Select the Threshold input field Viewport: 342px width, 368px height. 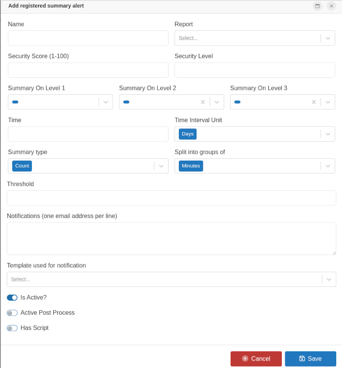click(x=171, y=198)
